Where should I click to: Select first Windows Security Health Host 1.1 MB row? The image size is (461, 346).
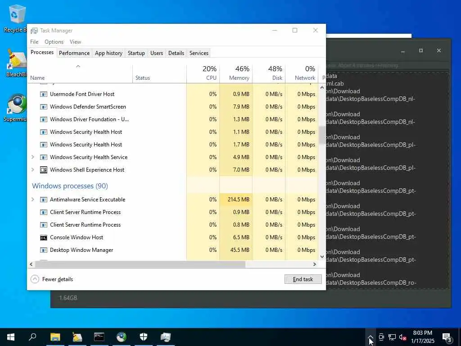(x=173, y=132)
